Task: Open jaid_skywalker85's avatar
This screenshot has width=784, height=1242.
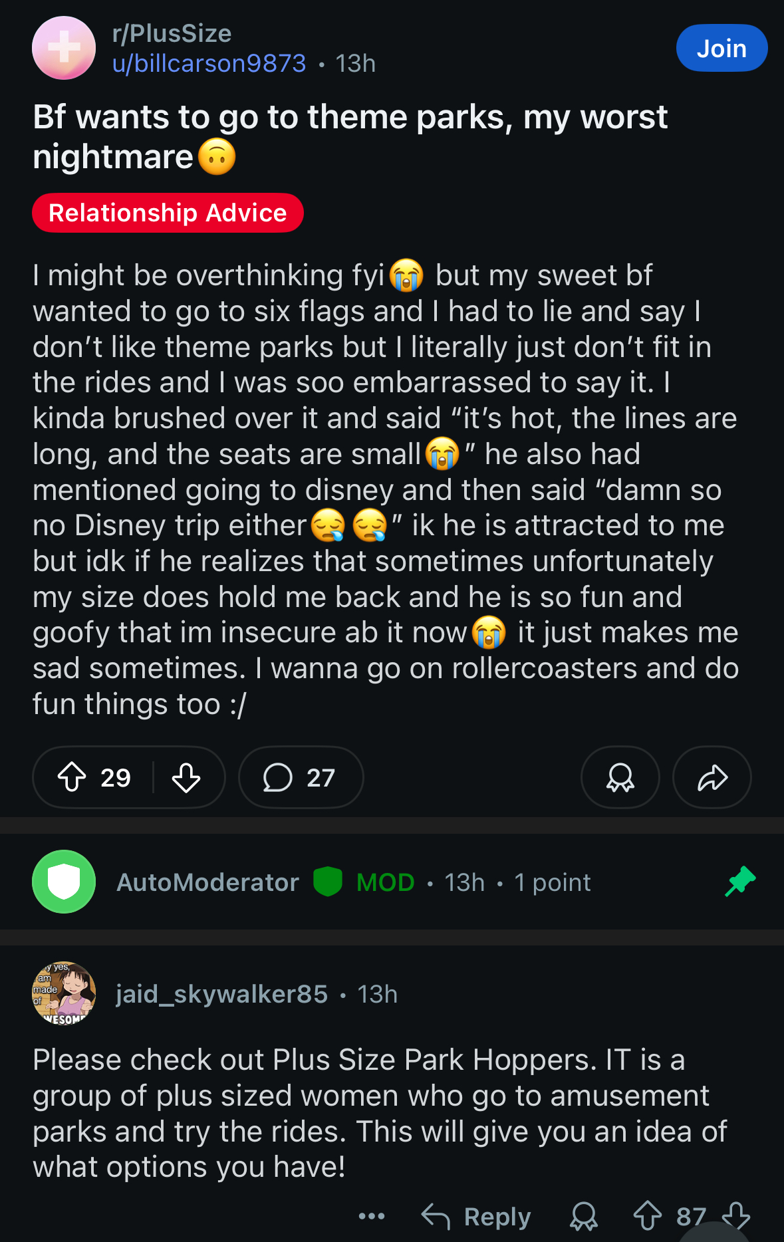Action: [x=64, y=993]
